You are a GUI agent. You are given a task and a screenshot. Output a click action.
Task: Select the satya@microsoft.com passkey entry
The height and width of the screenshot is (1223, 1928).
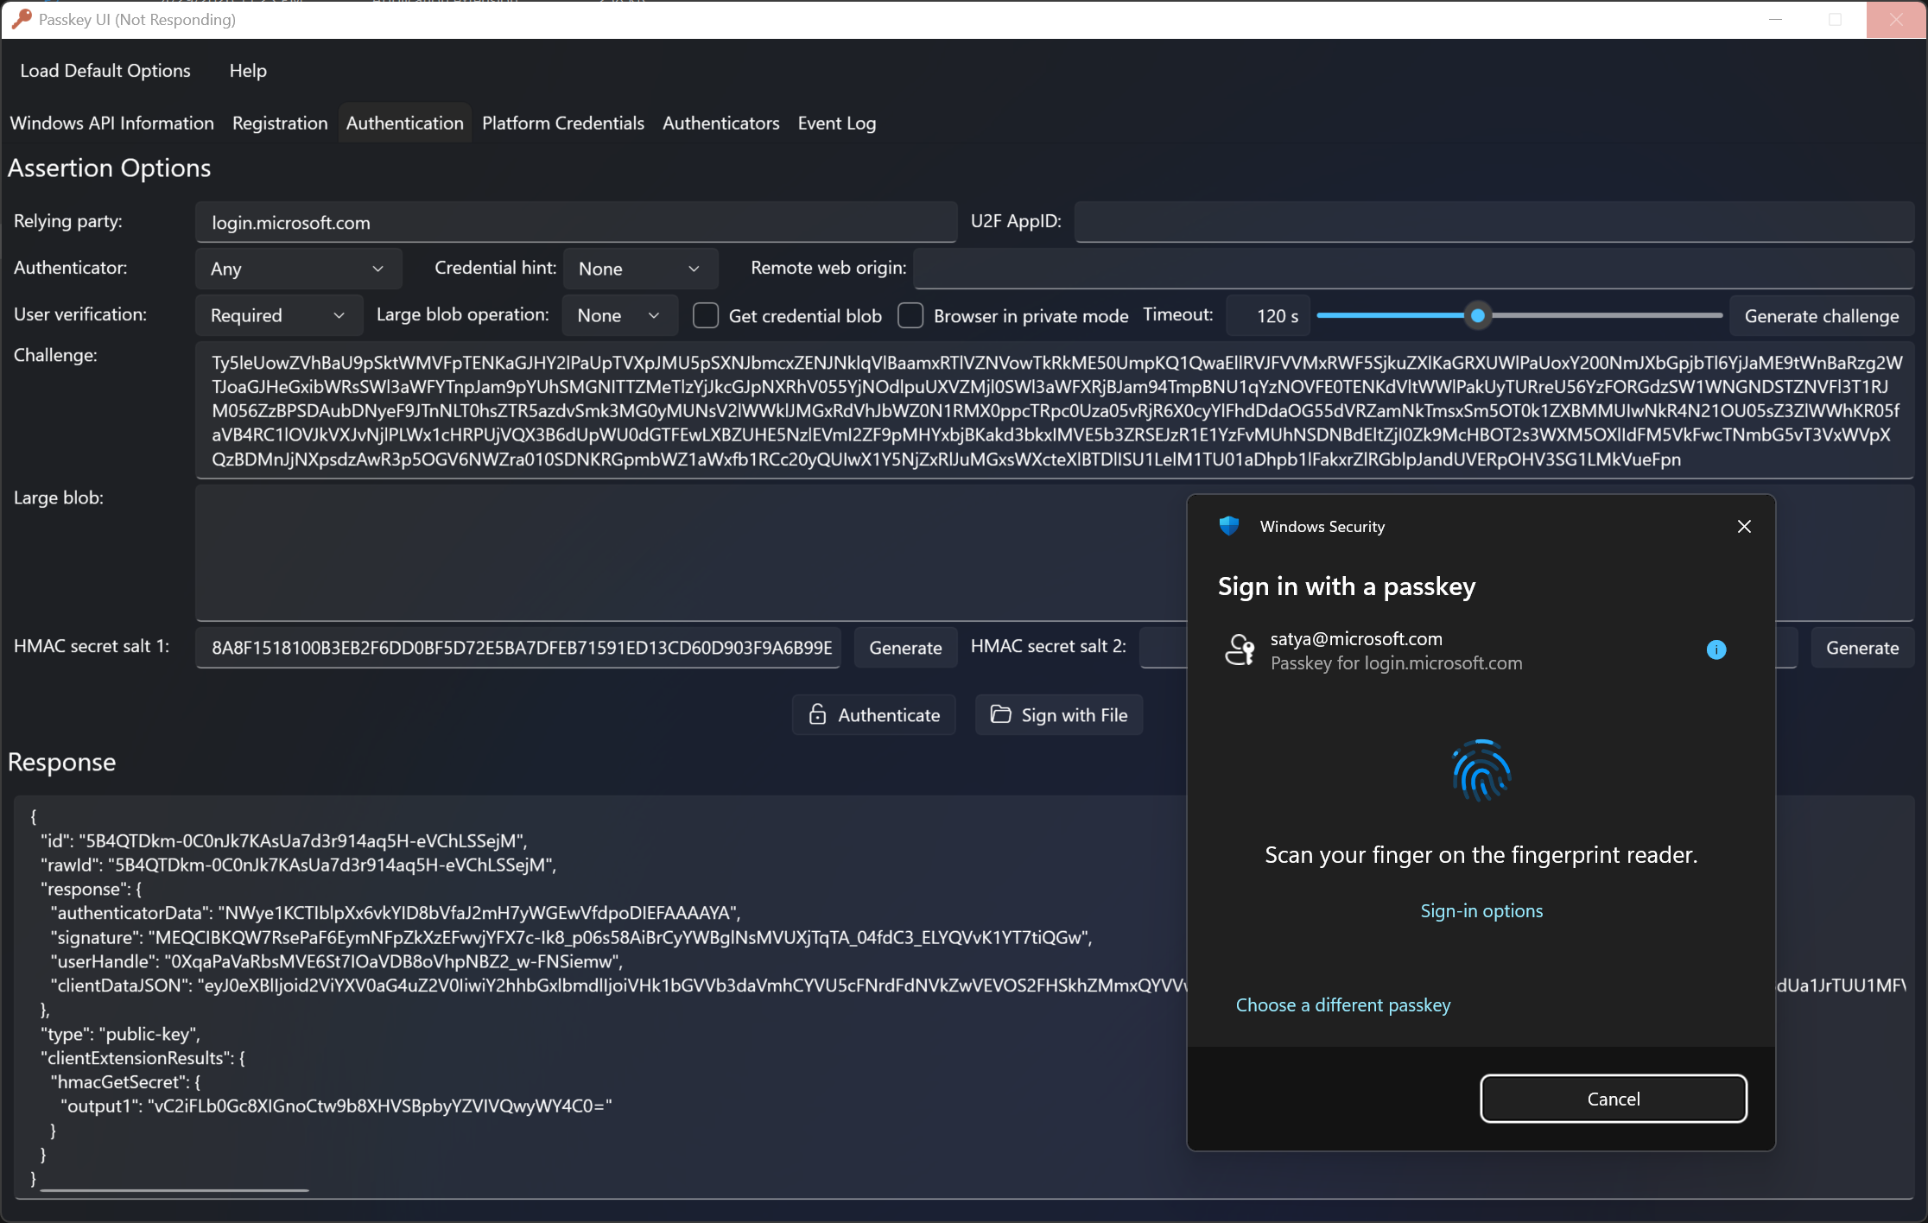(1481, 650)
